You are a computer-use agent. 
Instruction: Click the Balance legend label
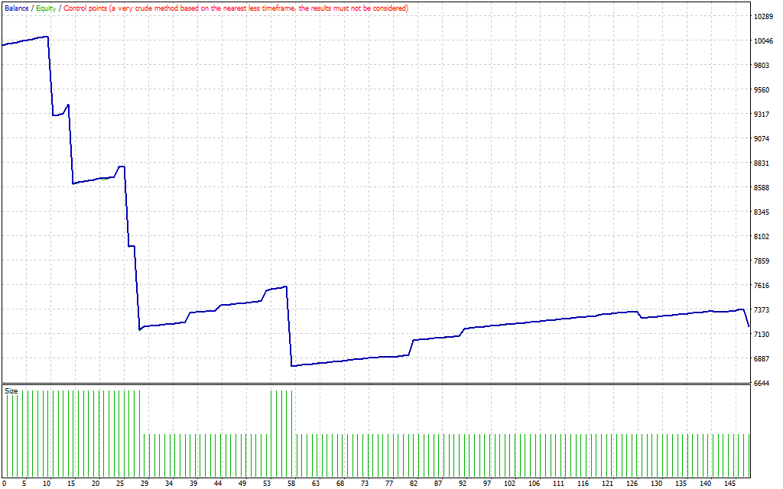coord(16,8)
